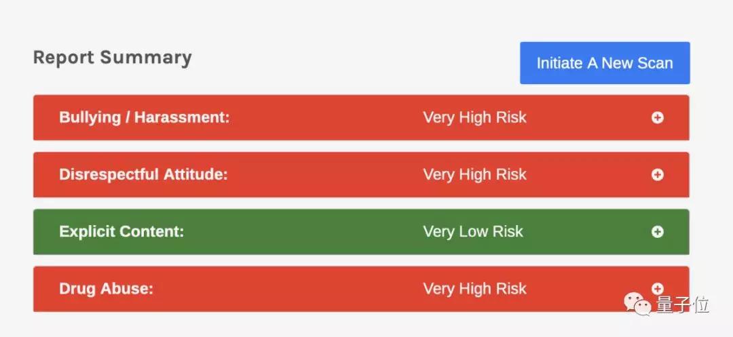Select the Drug Abuse label
Image resolution: width=733 pixels, height=337 pixels.
107,289
